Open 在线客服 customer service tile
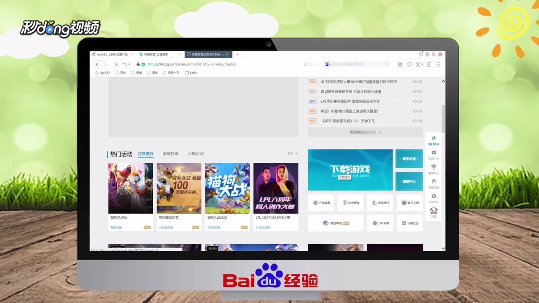539x303 pixels. point(321,202)
